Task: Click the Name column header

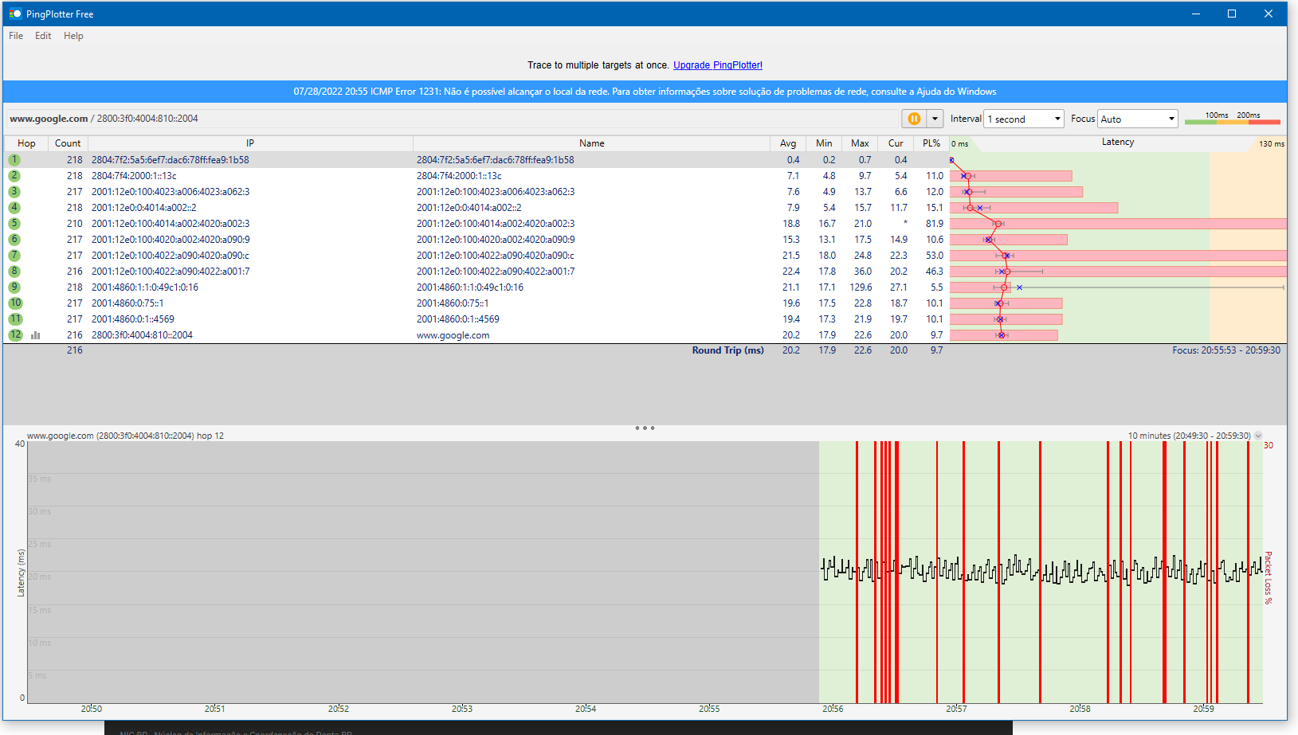Action: [591, 143]
